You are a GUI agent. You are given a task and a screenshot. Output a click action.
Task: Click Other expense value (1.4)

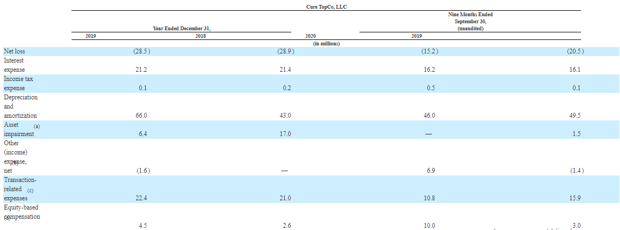pyautogui.click(x=577, y=171)
